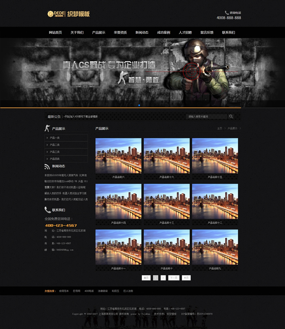Open 留言反馈 from the top navigation
The height and width of the screenshot is (329, 285).
click(x=207, y=33)
